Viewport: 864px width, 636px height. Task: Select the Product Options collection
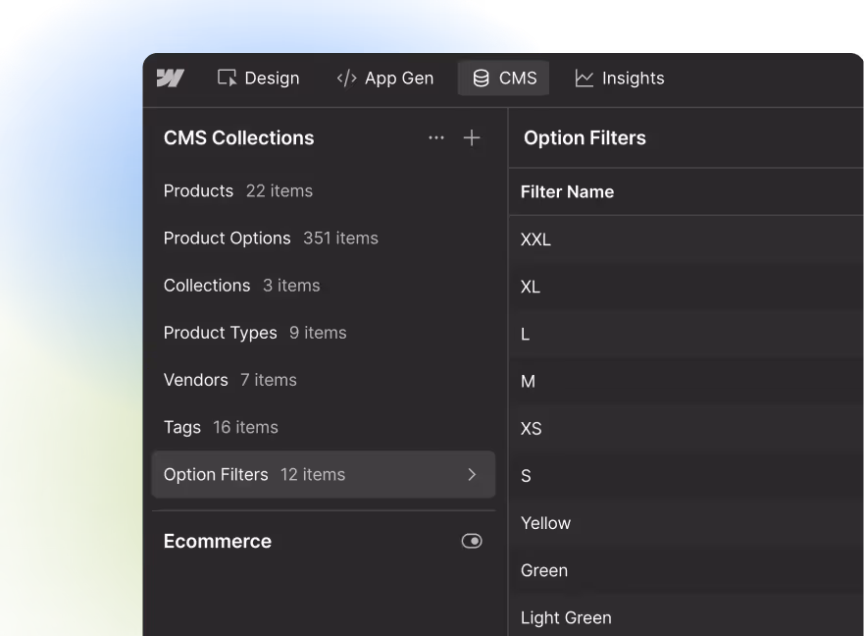(227, 238)
